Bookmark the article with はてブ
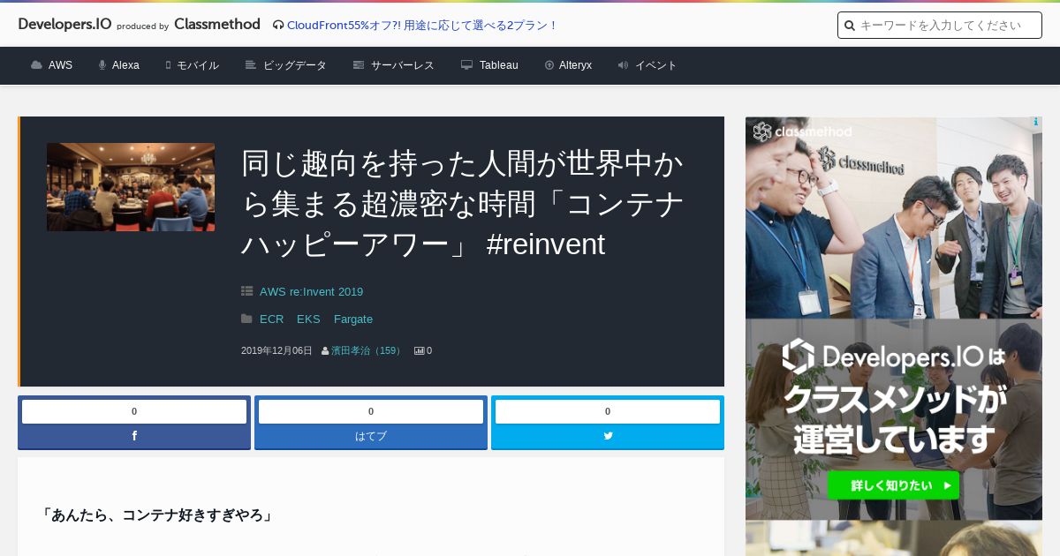This screenshot has height=556, width=1060. tap(371, 436)
